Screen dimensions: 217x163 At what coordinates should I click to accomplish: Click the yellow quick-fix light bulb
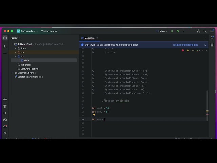[x=94, y=115]
